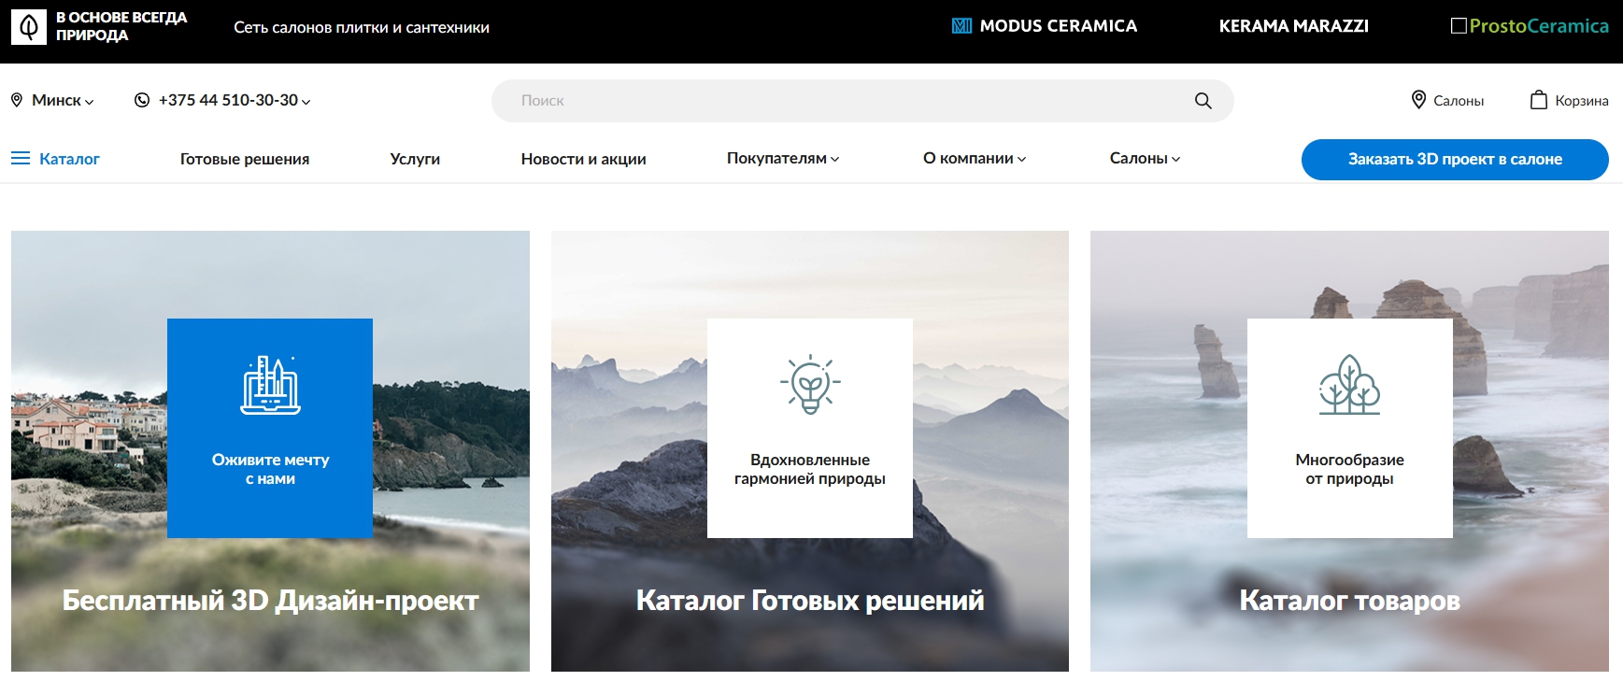
Task: Click the magnifier search icon
Action: tap(1203, 101)
